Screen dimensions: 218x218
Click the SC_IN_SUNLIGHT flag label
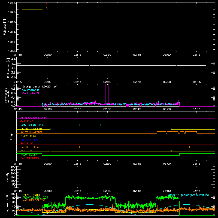(x=31, y=129)
